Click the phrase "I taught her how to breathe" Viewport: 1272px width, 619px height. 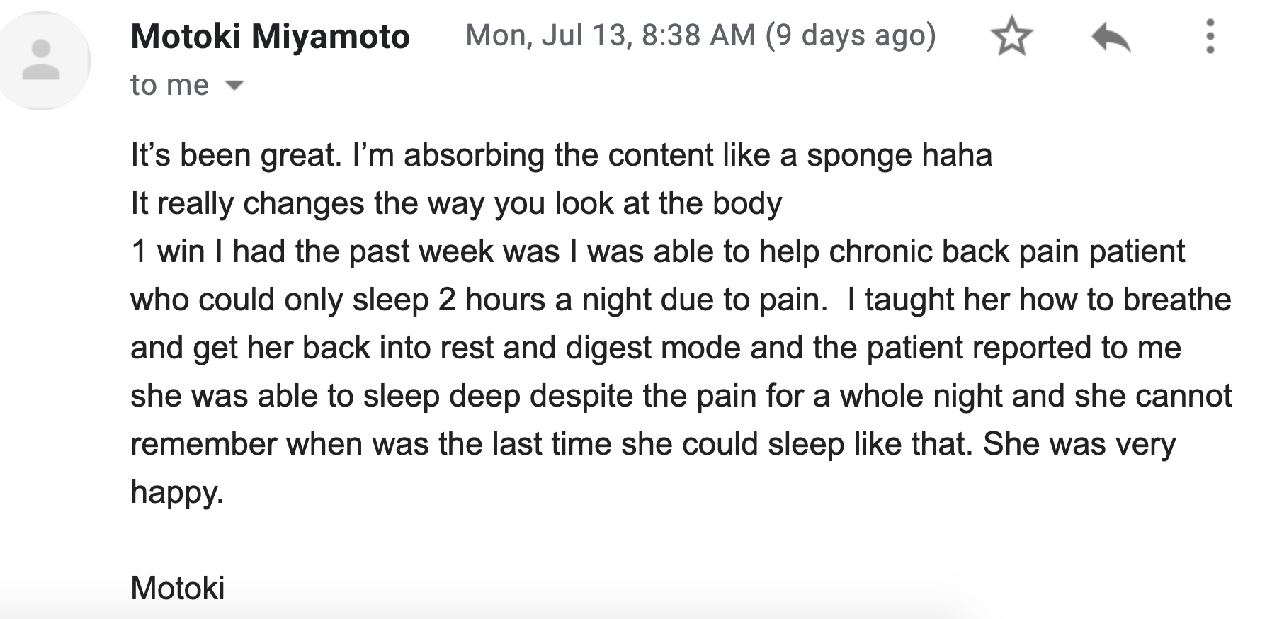1039,300
